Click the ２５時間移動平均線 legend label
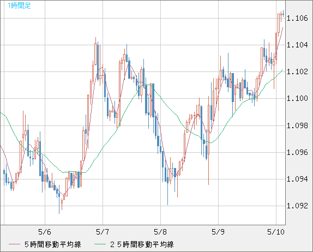 [x=142, y=244]
